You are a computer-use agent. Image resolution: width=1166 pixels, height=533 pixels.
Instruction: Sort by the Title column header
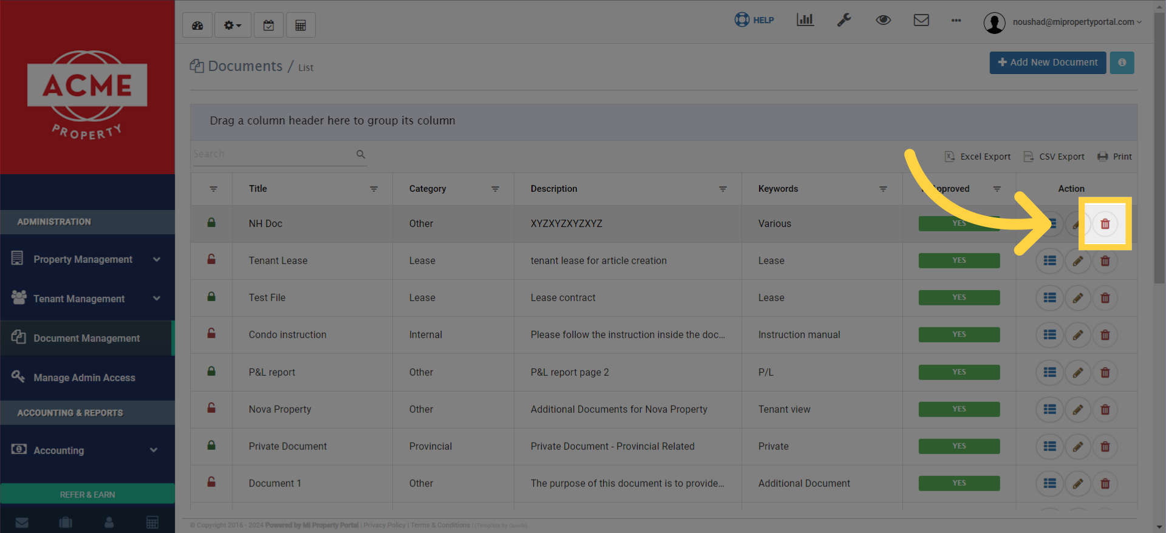click(258, 189)
